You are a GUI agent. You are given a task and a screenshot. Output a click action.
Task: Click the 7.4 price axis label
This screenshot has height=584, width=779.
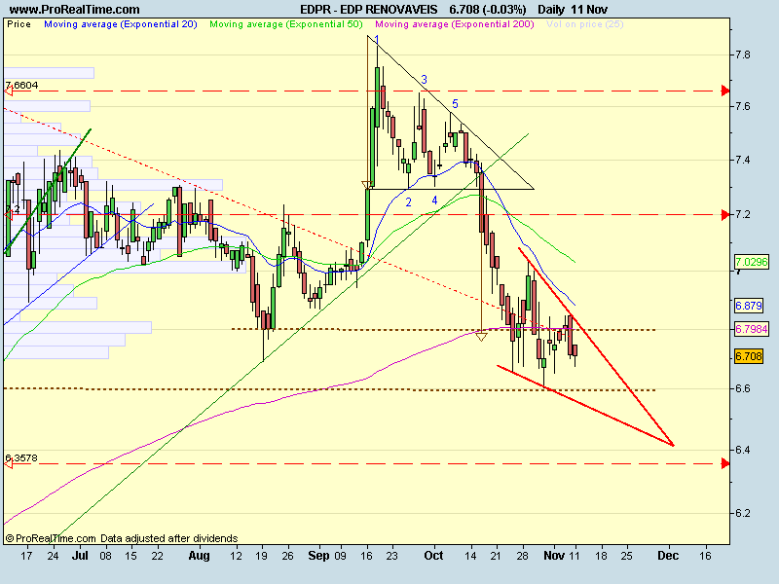[743, 160]
